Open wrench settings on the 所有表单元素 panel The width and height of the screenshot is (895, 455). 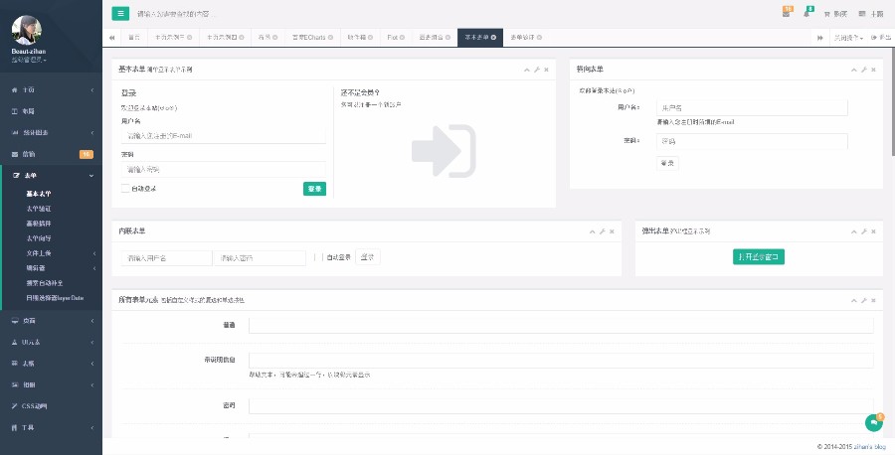click(x=863, y=300)
